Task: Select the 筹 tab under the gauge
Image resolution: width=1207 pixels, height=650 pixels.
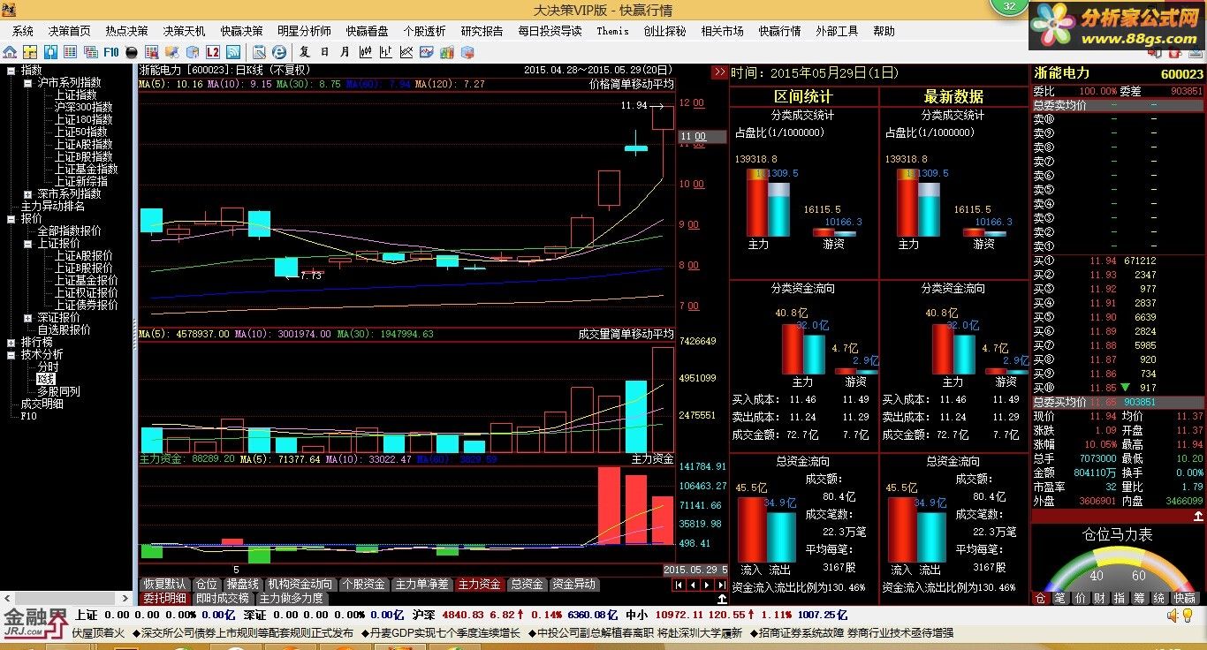Action: tap(1139, 598)
